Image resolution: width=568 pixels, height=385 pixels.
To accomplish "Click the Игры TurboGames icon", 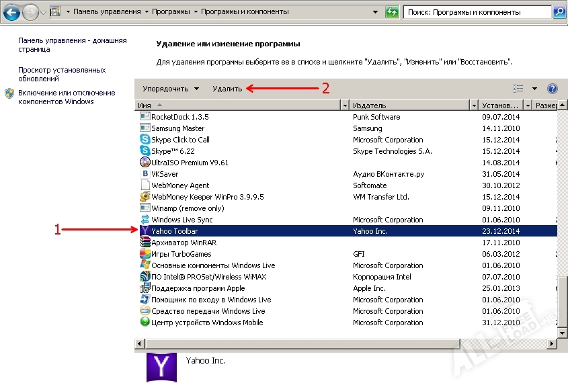I will coord(145,253).
